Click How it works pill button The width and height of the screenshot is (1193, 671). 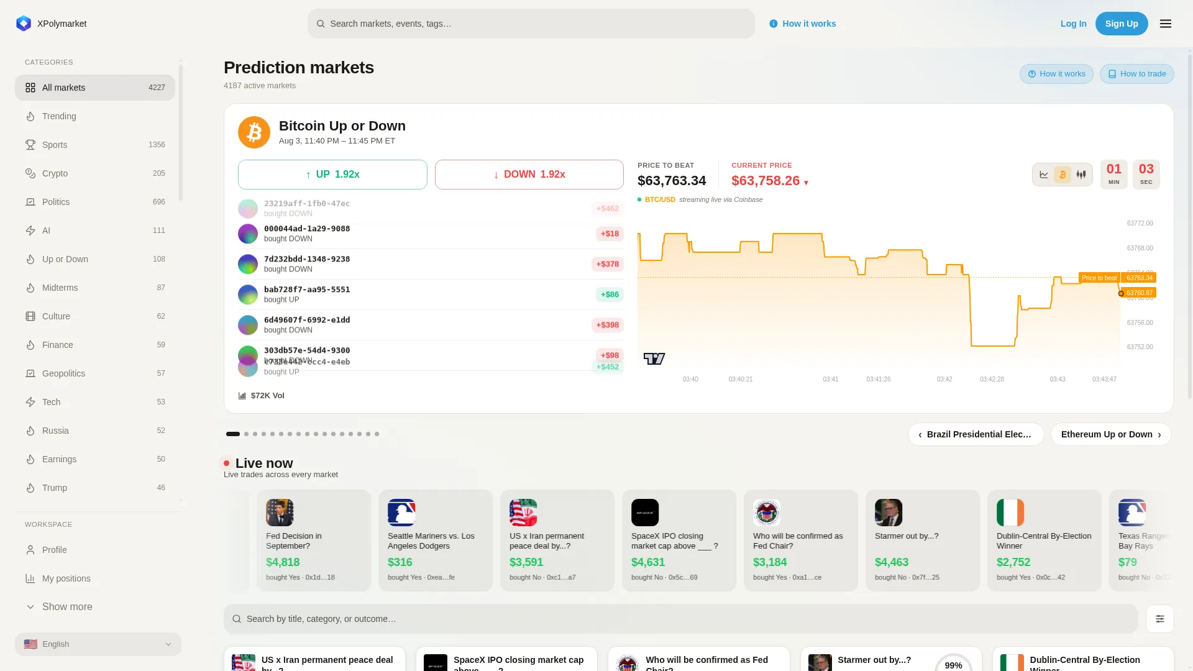tap(1056, 74)
